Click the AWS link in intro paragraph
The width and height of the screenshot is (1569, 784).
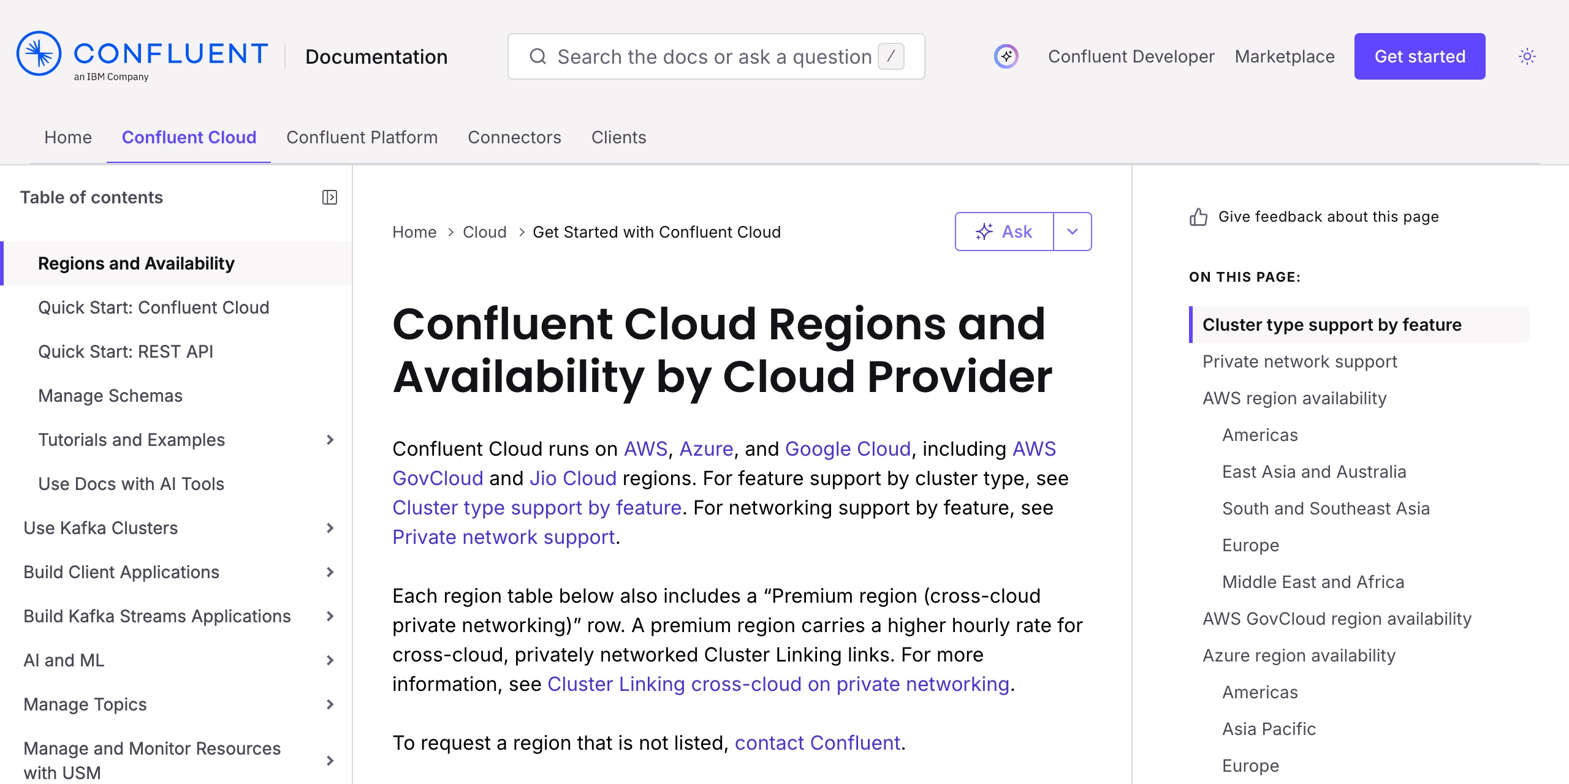pyautogui.click(x=645, y=449)
